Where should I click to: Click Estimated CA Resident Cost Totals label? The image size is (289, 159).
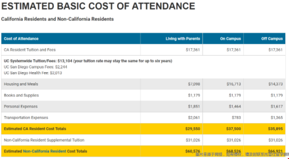[x=35, y=129]
